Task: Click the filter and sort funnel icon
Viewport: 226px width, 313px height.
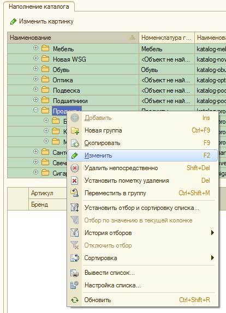Action: tap(75, 208)
